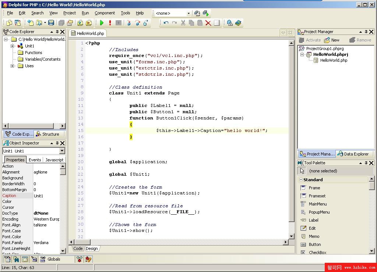Click the Open file folder icon
The image size is (377, 272).
[39, 23]
